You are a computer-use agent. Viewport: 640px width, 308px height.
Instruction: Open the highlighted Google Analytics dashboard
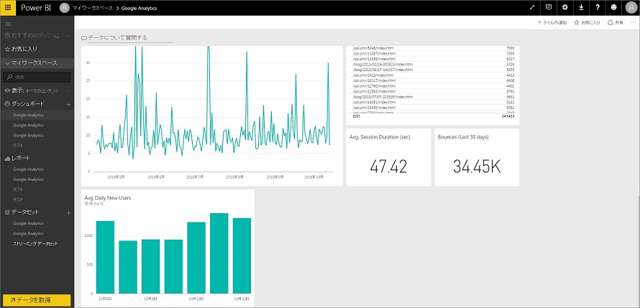coord(28,116)
